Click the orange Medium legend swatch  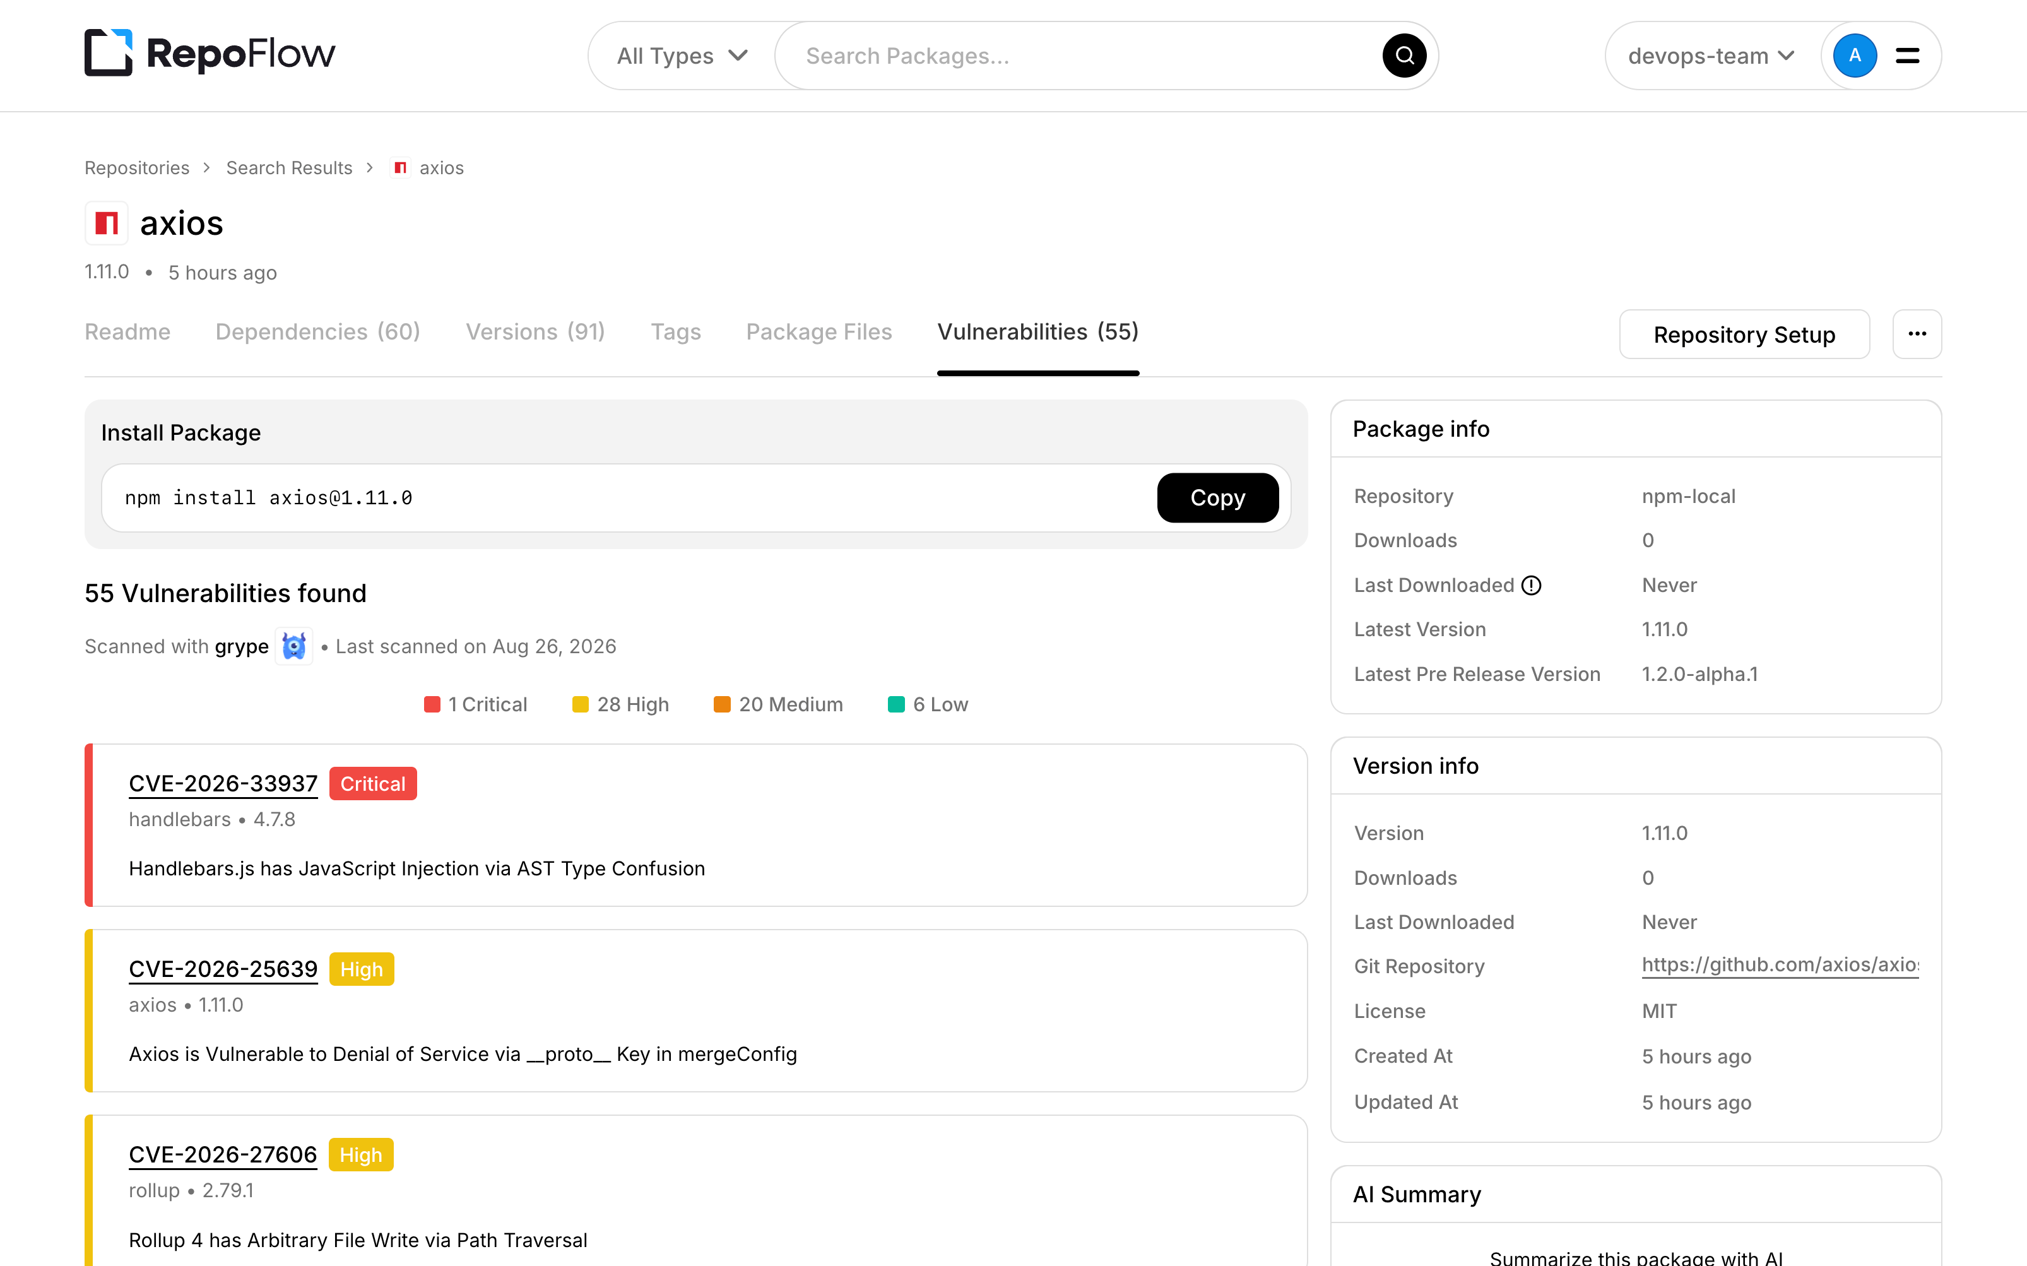pos(722,704)
